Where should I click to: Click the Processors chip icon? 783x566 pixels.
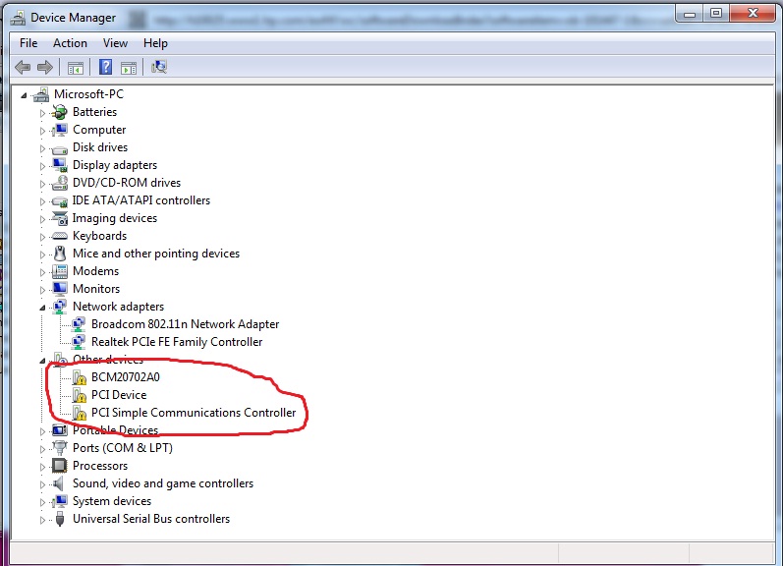pos(59,466)
